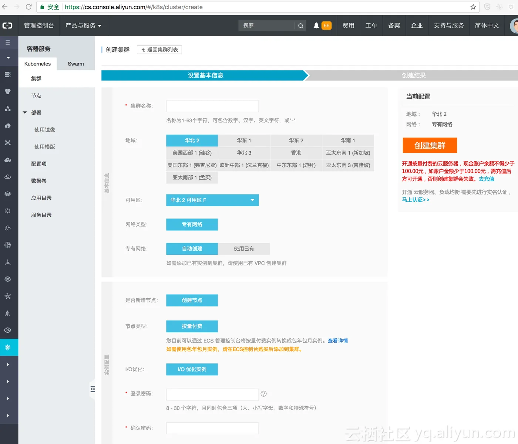Open the 可用区 dropdown showing 华北 2 可用区 F

[212, 200]
